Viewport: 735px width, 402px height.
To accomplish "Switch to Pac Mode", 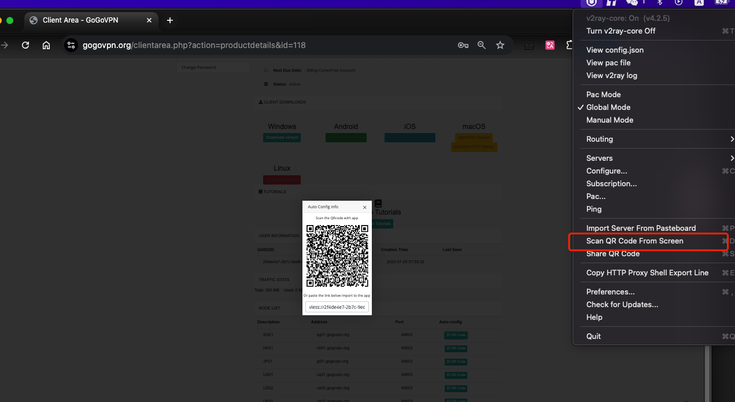I will coord(604,95).
